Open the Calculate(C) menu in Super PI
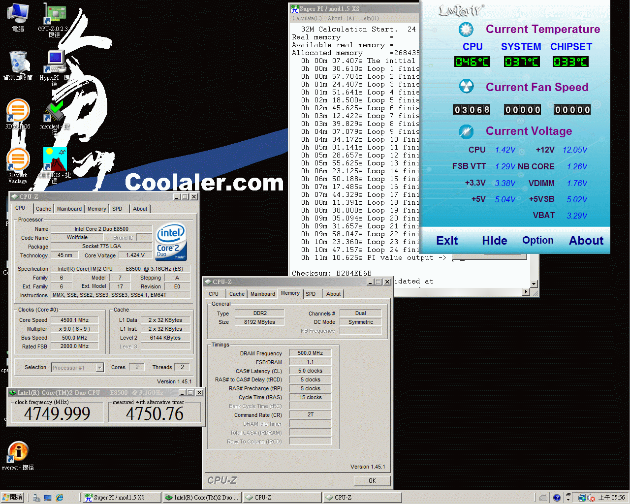 [x=307, y=18]
